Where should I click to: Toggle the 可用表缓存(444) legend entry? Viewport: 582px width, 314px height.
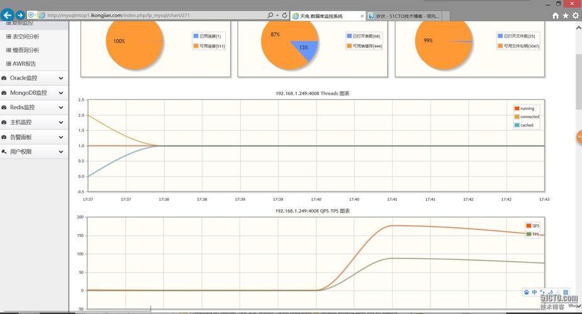pyautogui.click(x=364, y=46)
